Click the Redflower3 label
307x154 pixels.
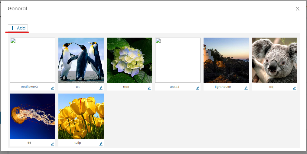pyautogui.click(x=29, y=87)
